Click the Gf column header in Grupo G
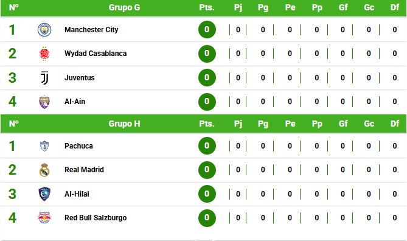The height and width of the screenshot is (241, 407). pos(343,7)
